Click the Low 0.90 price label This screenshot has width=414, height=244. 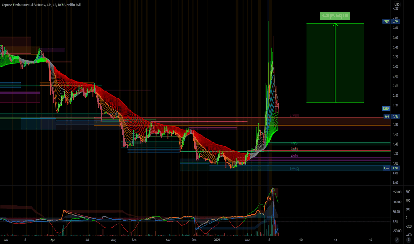391,168
